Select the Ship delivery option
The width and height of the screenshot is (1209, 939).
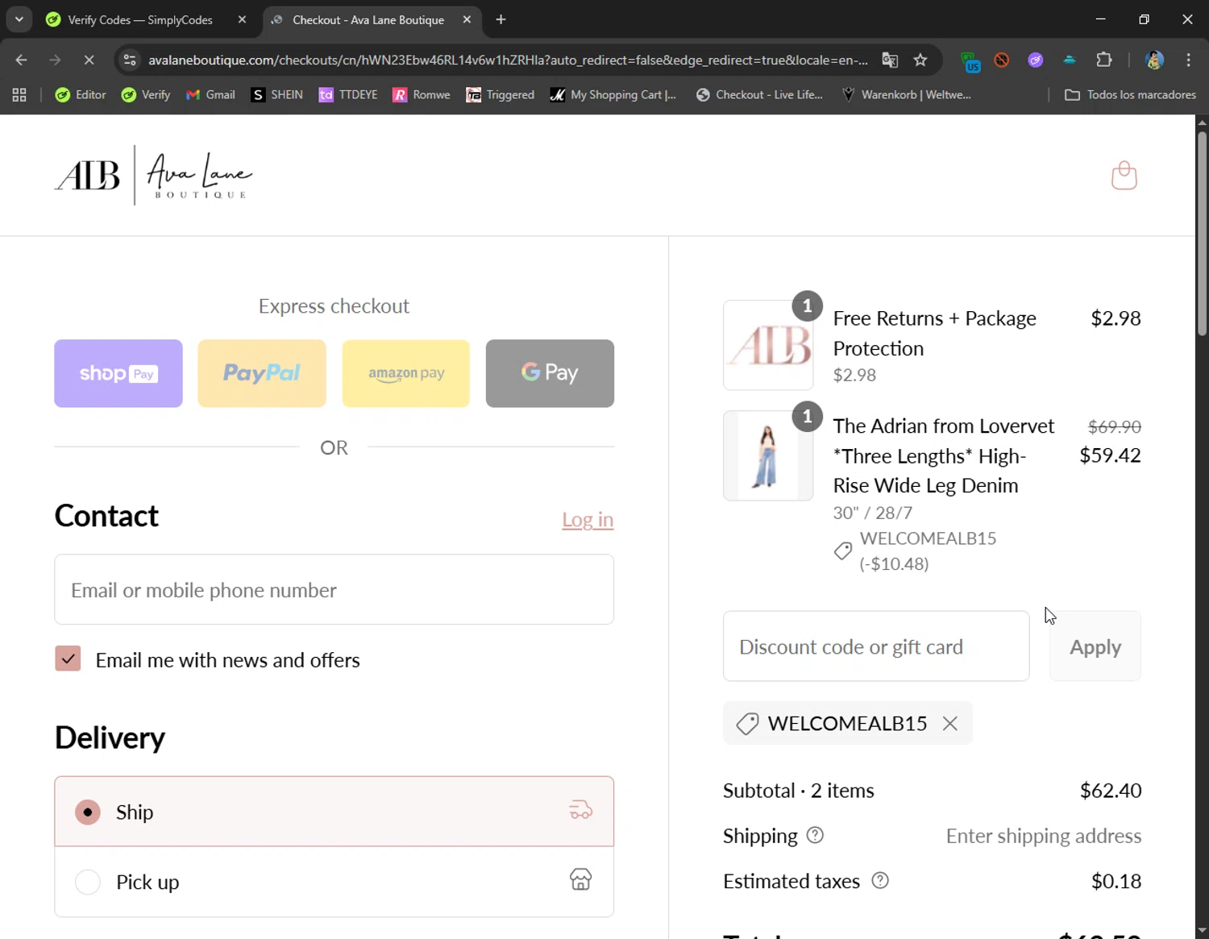(334, 812)
